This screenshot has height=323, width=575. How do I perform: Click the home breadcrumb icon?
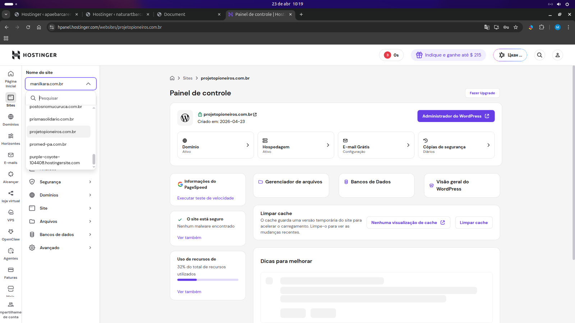172,78
